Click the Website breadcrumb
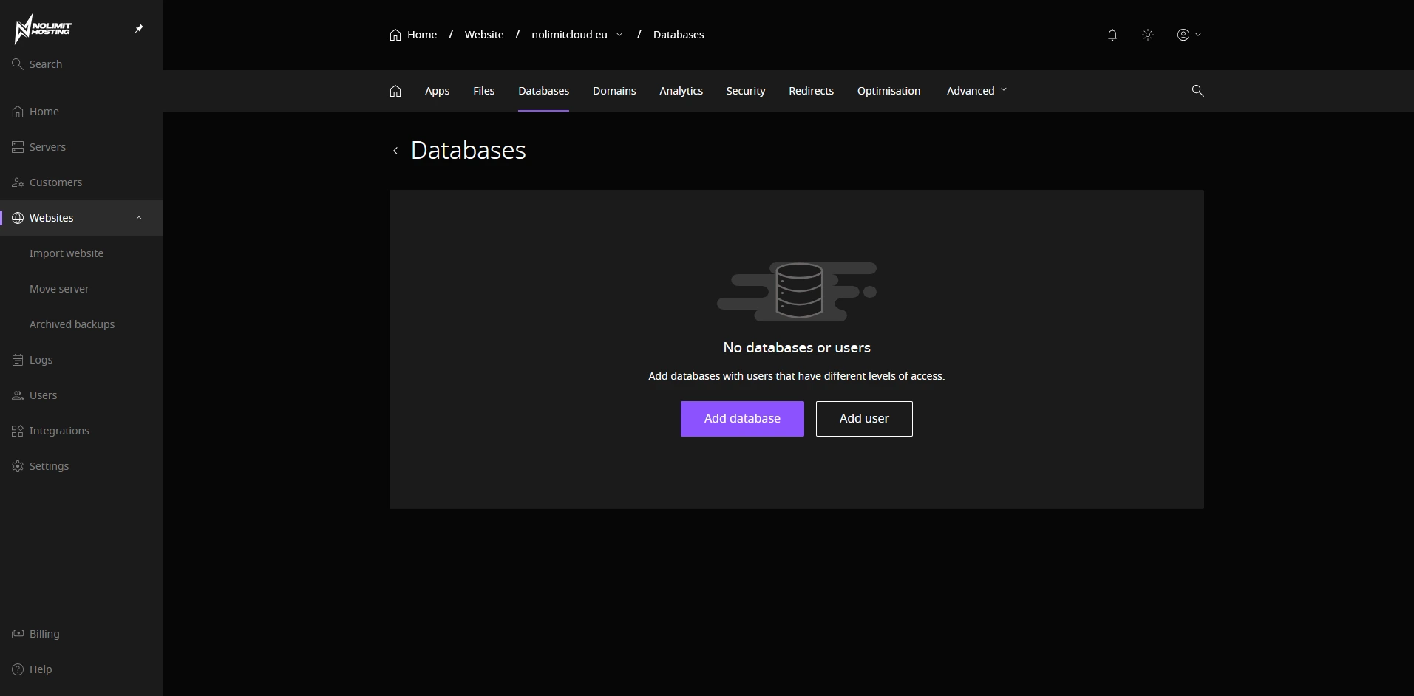The height and width of the screenshot is (696, 1414). (x=484, y=35)
